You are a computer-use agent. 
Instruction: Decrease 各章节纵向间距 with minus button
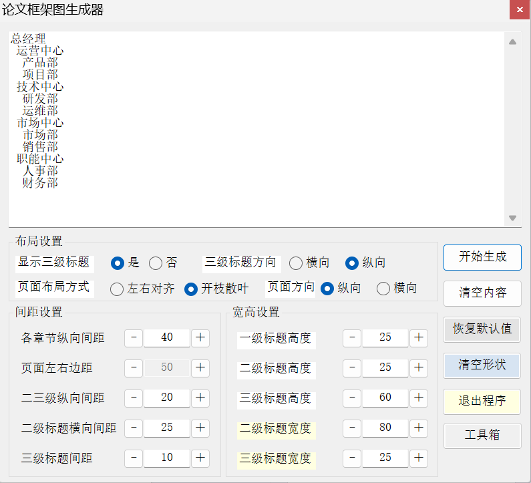(x=134, y=337)
